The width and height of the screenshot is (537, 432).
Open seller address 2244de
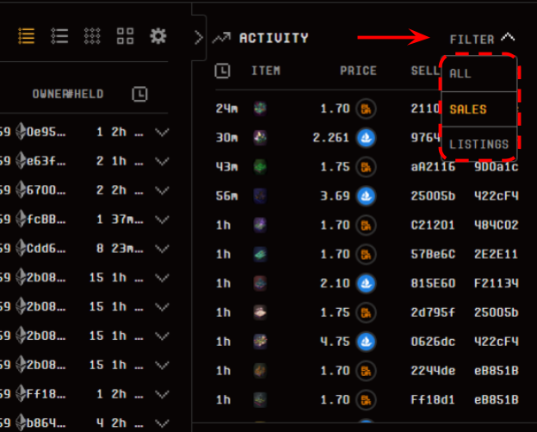433,371
